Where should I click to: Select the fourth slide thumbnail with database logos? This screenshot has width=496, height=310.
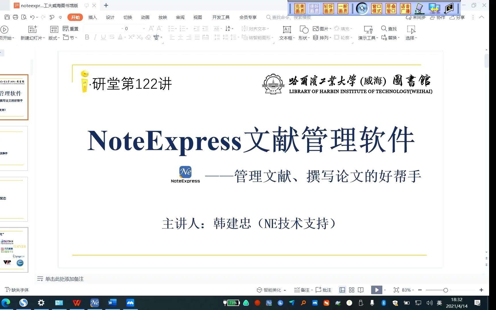(14, 250)
